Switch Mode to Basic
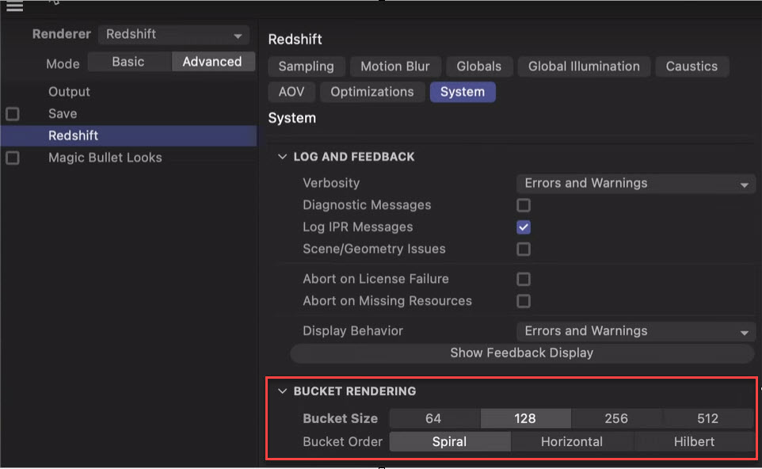 coord(128,62)
